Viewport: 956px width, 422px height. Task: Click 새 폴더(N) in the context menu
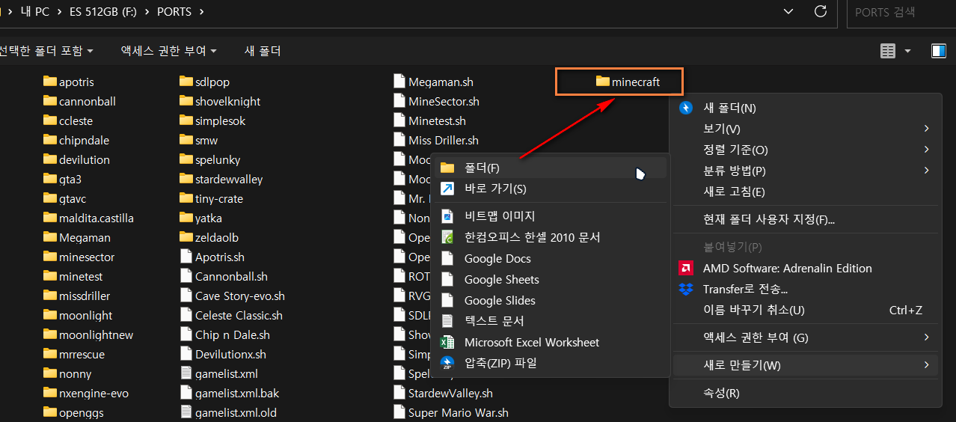click(805, 108)
